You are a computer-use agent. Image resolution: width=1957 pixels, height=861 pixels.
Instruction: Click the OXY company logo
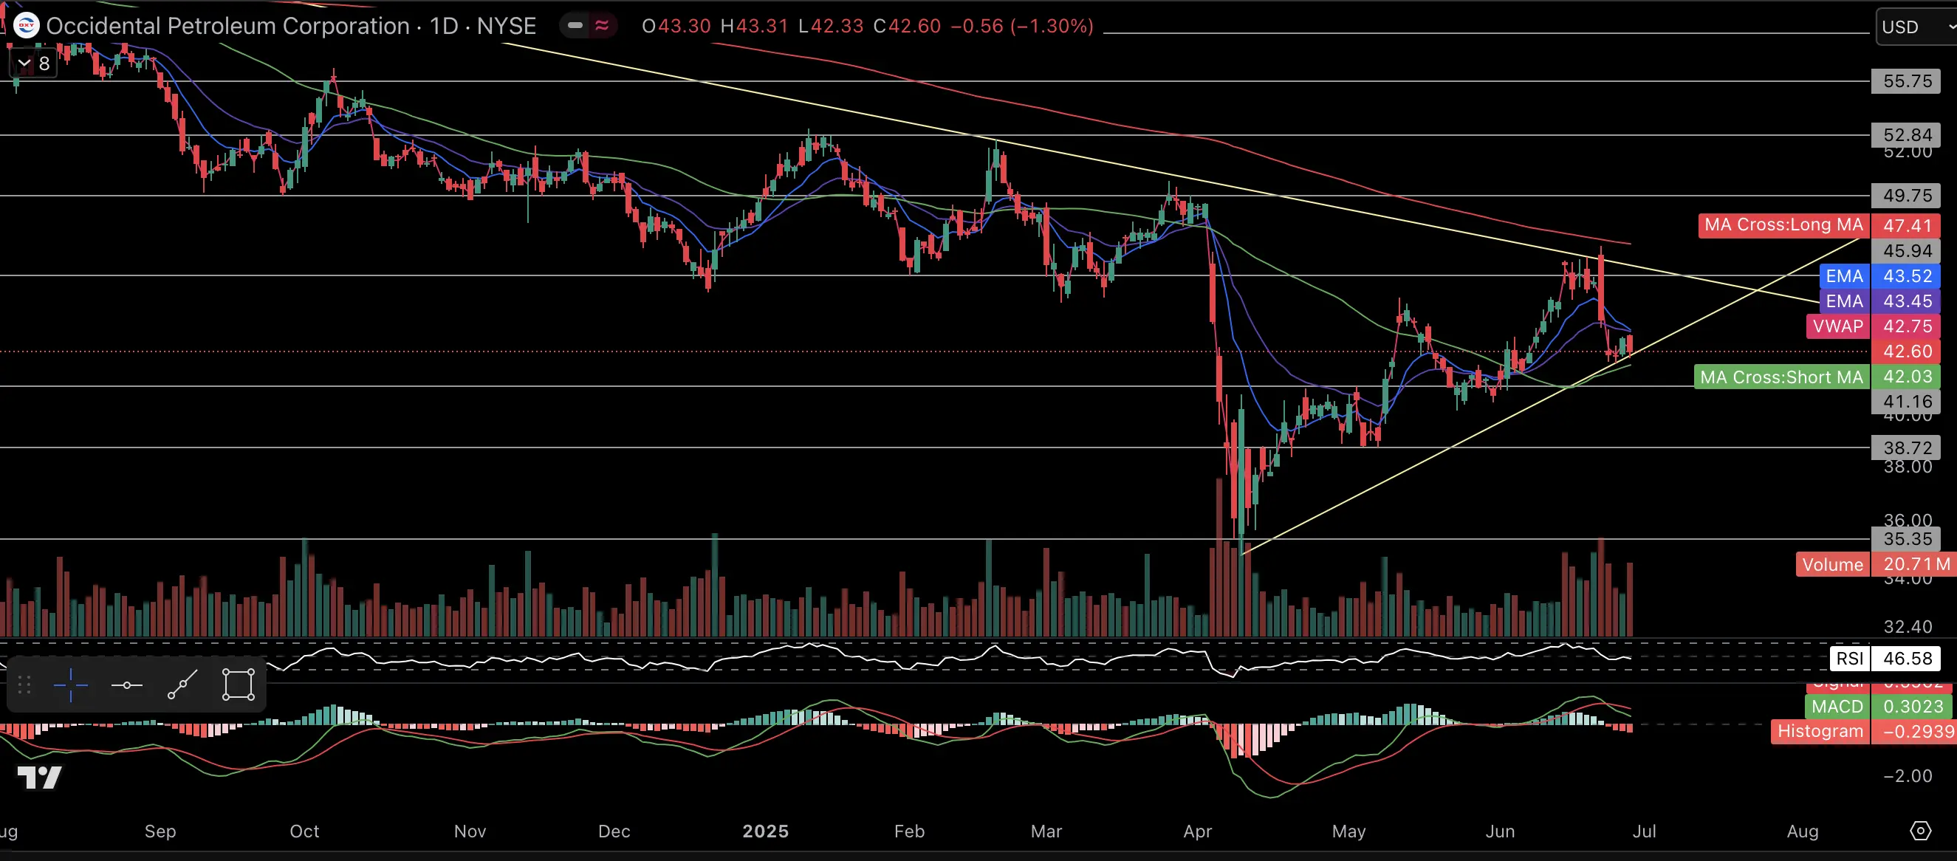click(26, 26)
